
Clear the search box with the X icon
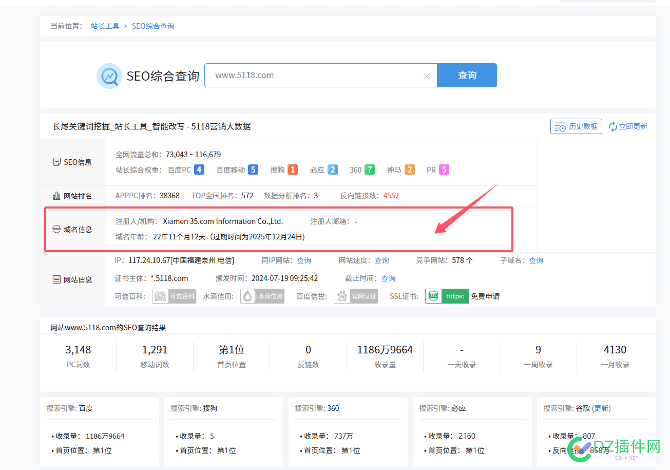pyautogui.click(x=426, y=77)
